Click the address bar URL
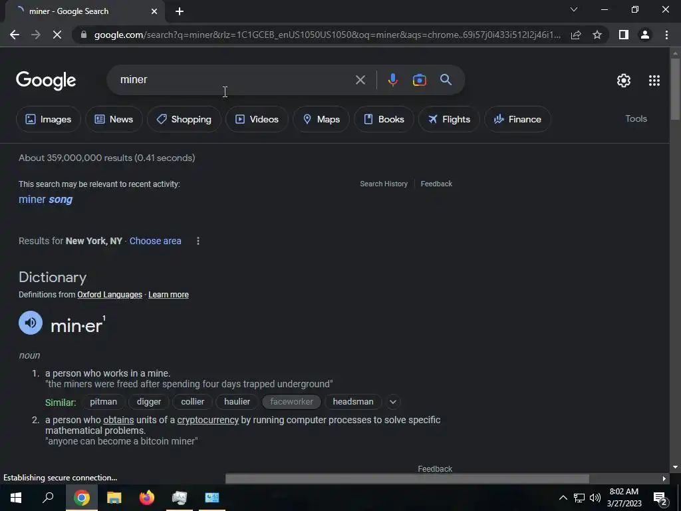 tap(327, 35)
